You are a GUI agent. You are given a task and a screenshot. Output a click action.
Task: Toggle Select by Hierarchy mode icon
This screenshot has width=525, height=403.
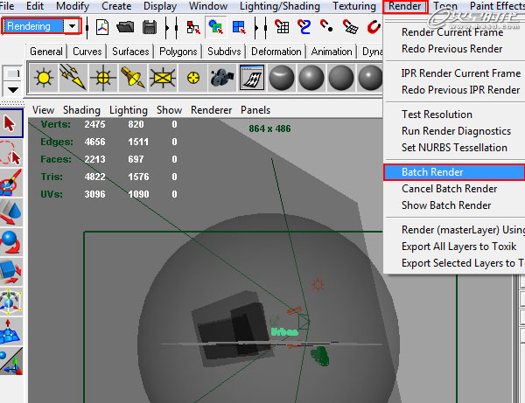point(193,27)
